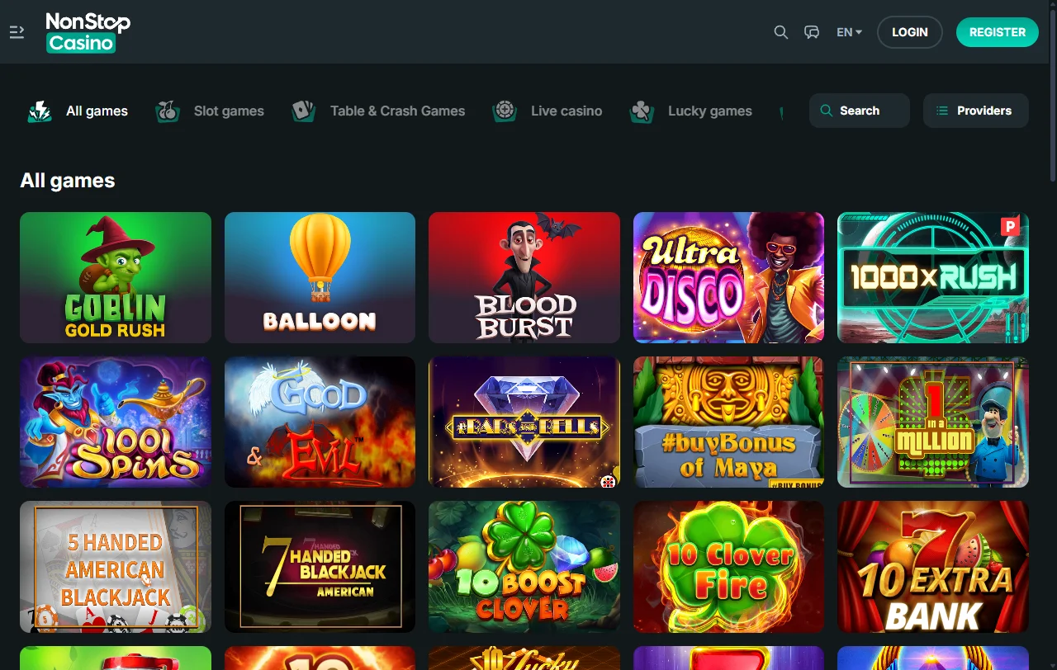Open 1 in a Million game

tap(933, 422)
